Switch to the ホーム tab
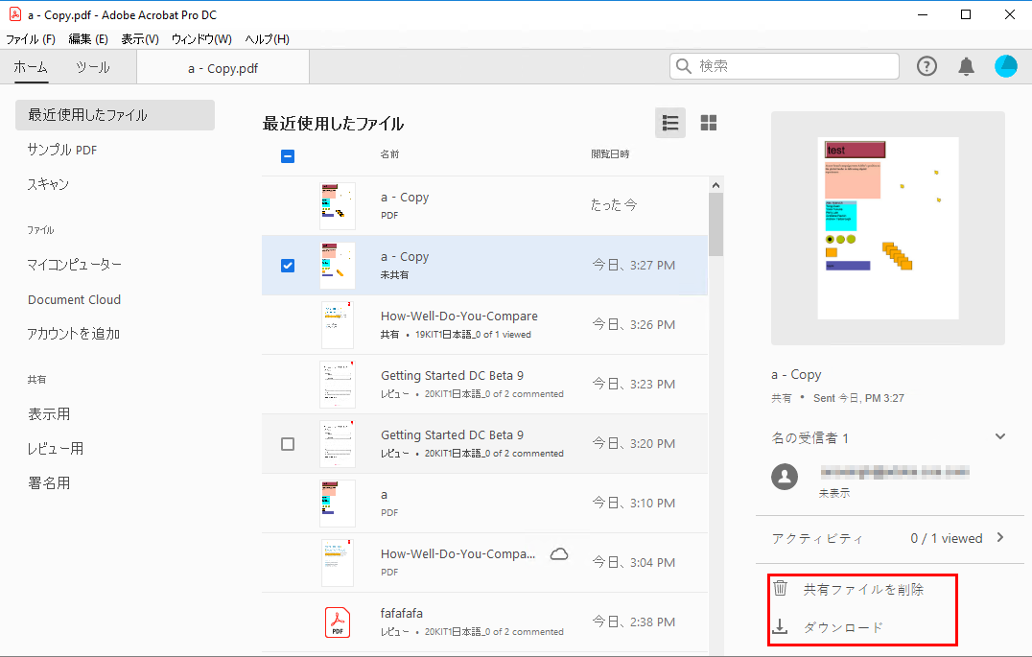 31,67
